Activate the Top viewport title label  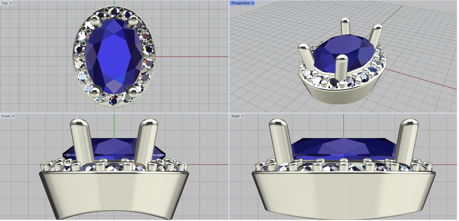[5, 3]
